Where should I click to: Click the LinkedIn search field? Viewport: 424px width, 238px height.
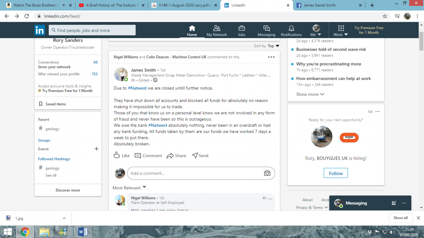coord(92,30)
